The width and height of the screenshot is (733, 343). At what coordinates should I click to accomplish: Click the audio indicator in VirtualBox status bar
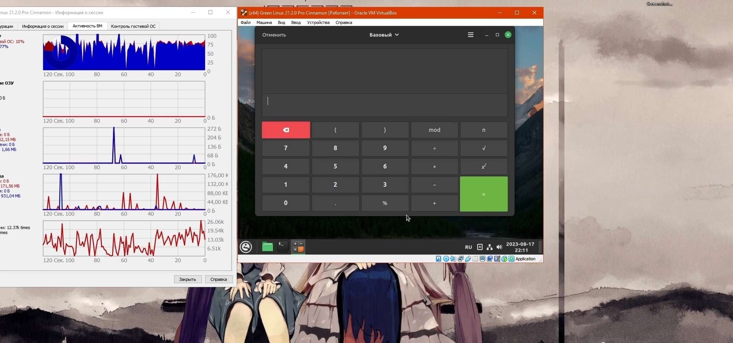(453, 259)
